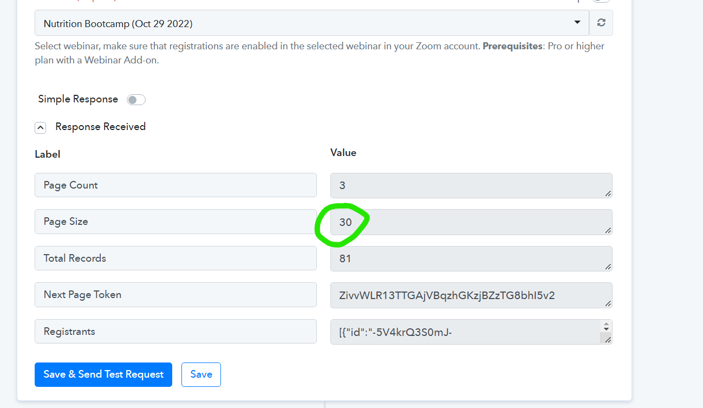Click Save & Send Test Request

(103, 374)
